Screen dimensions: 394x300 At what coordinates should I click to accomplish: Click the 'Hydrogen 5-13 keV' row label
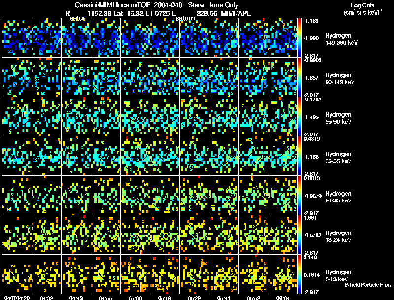[x=338, y=276]
